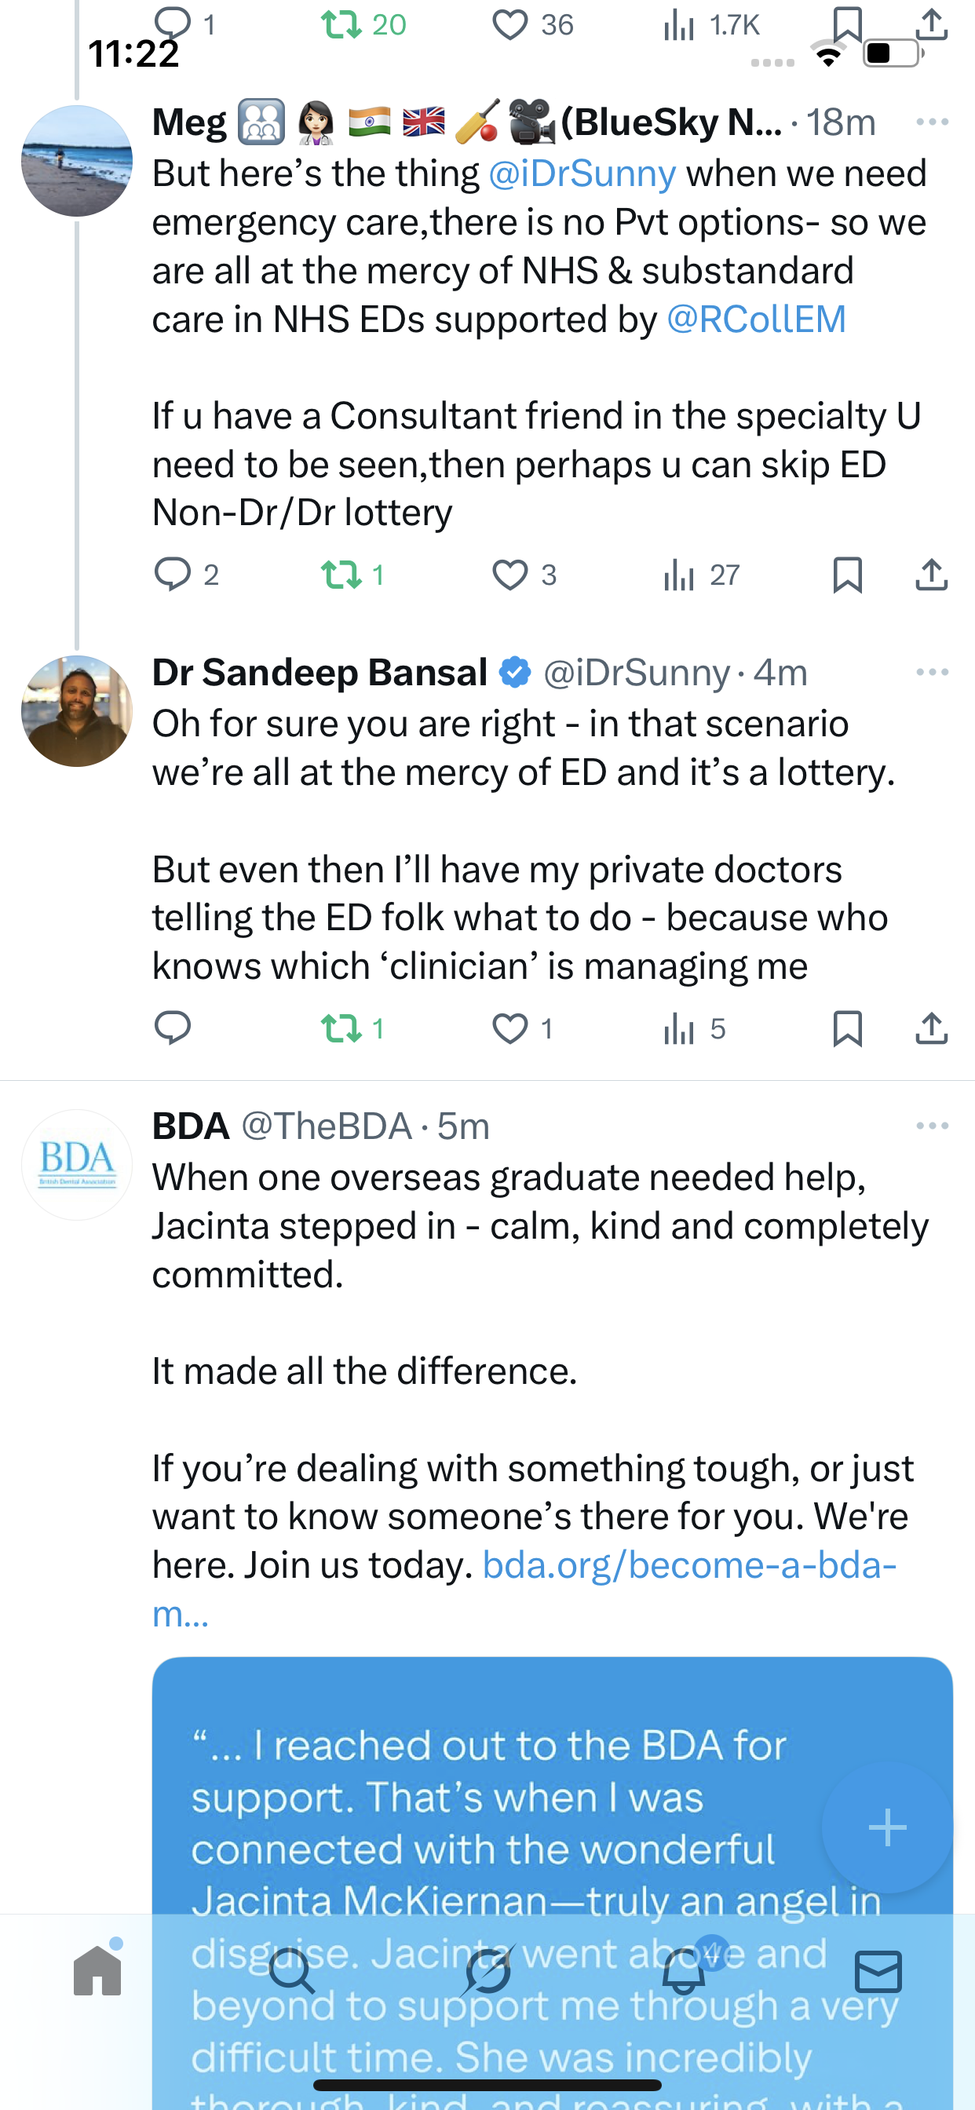The height and width of the screenshot is (2110, 975).
Task: Follow the bda.org become-a-member link
Action: [x=689, y=1565]
